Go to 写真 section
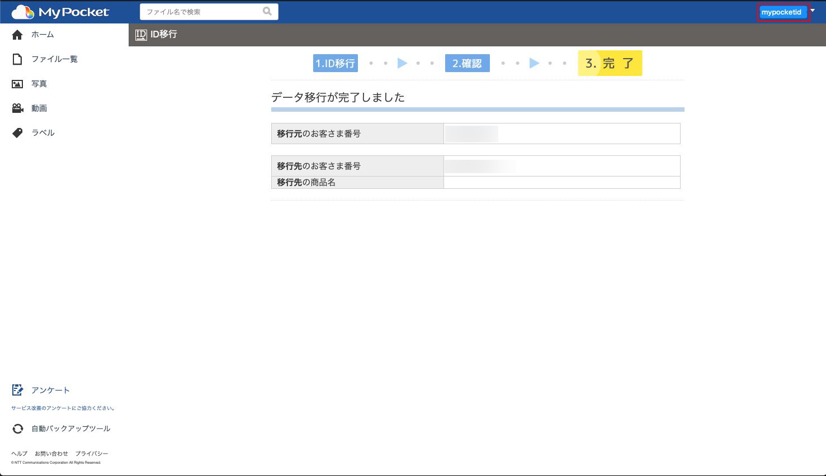Screen dimensions: 826x476 tap(39, 84)
